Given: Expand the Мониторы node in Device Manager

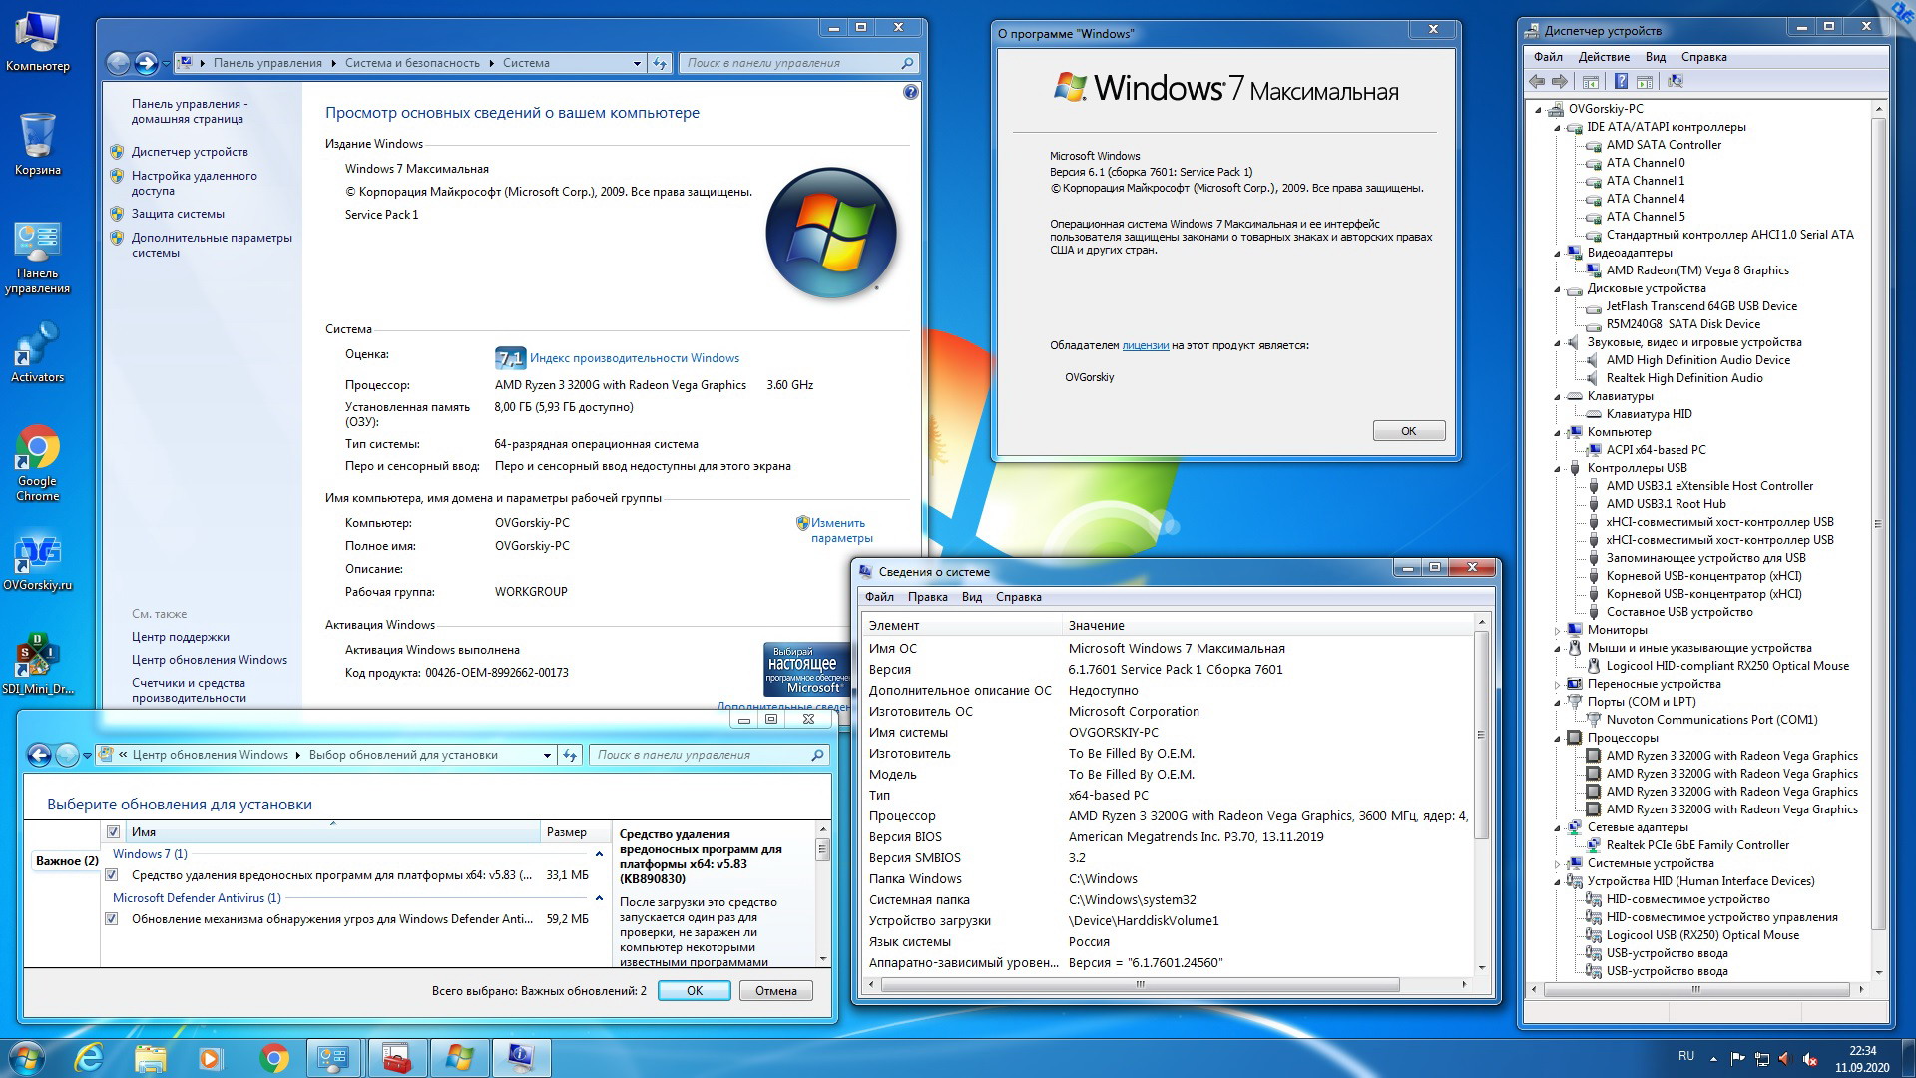Looking at the screenshot, I should (1557, 631).
